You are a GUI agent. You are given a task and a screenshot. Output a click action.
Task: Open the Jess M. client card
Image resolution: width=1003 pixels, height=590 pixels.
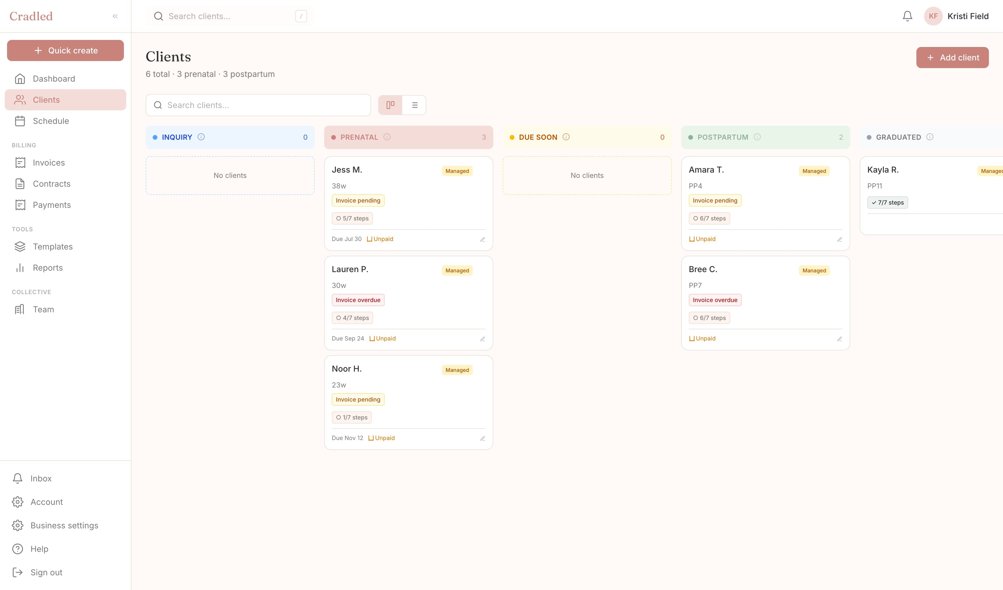coord(408,203)
